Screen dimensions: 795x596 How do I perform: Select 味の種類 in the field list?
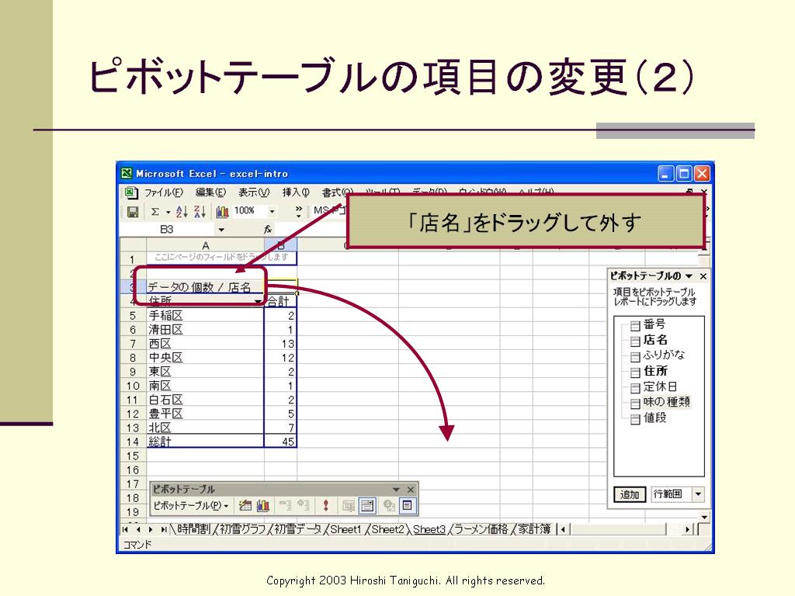click(x=666, y=403)
